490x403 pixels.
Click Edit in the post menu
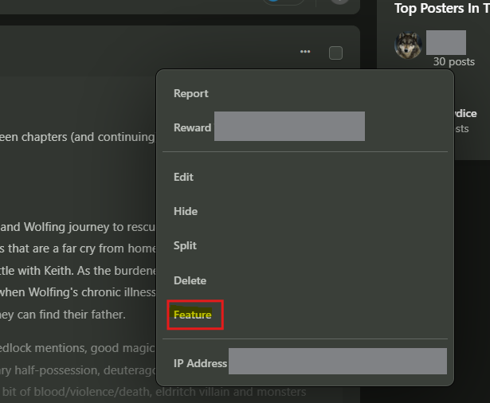point(183,177)
